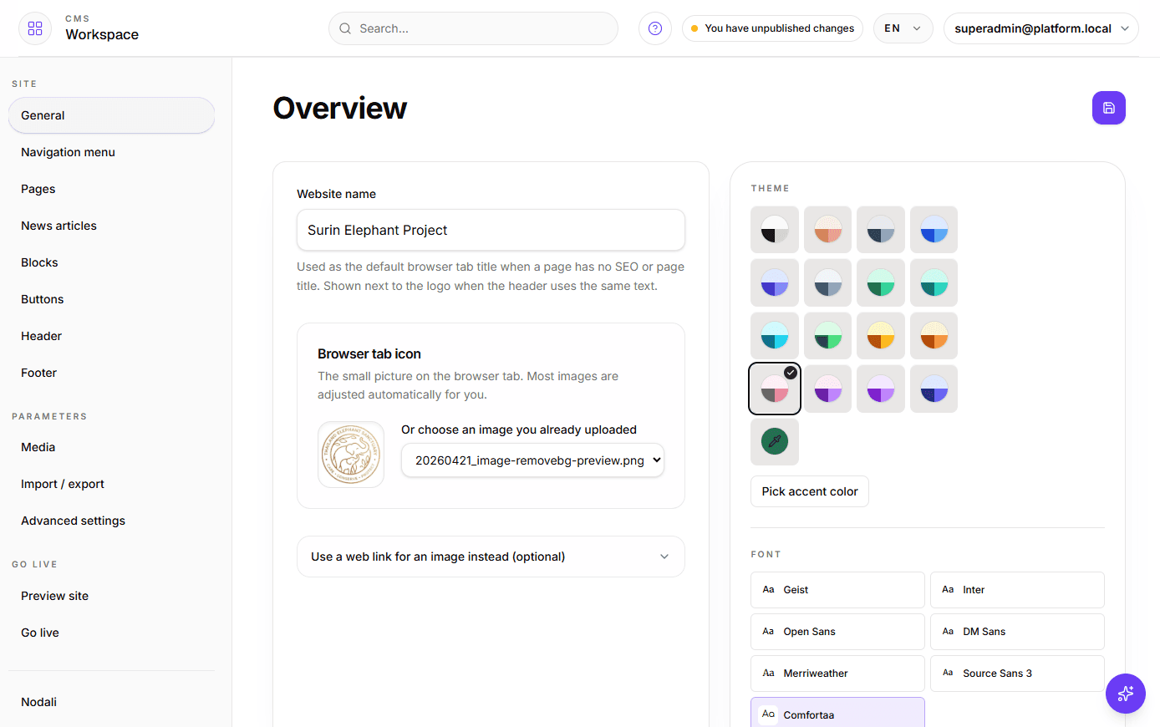Click the Website name input field

coord(491,230)
